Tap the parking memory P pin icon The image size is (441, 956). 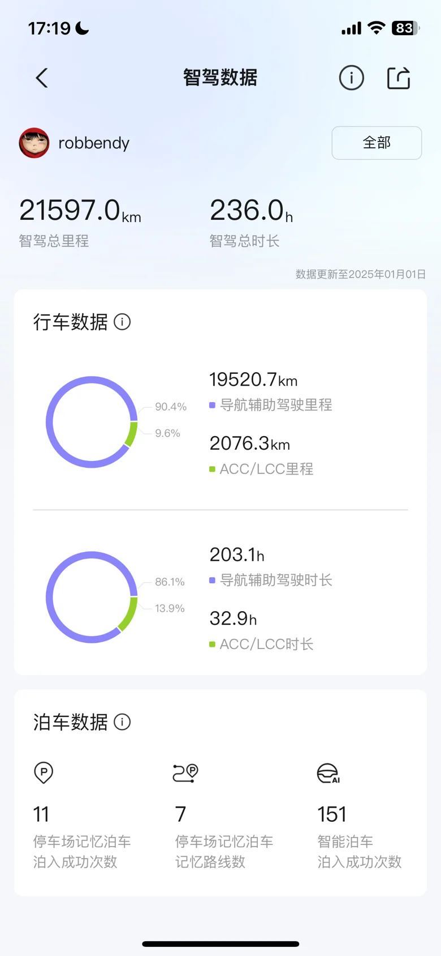click(x=44, y=773)
